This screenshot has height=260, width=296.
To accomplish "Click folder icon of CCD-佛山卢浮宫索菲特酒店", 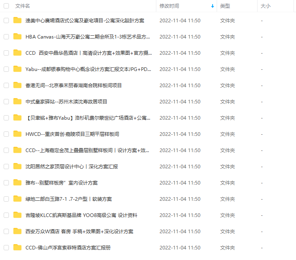I will point(17,248).
